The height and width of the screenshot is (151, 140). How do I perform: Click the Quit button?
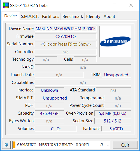tap(125, 145)
